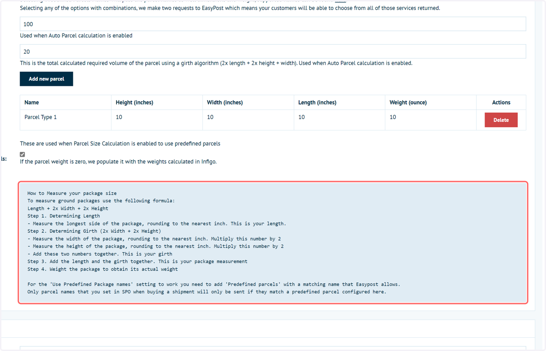Viewport: 546px width, 351px height.
Task: Click 'If the parcel weight is zero' description
Action: pos(118,162)
